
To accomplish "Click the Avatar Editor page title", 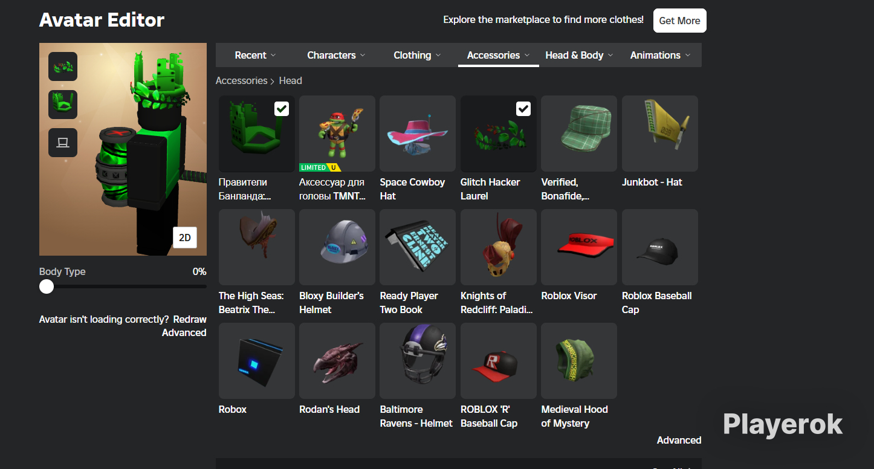I will click(102, 20).
